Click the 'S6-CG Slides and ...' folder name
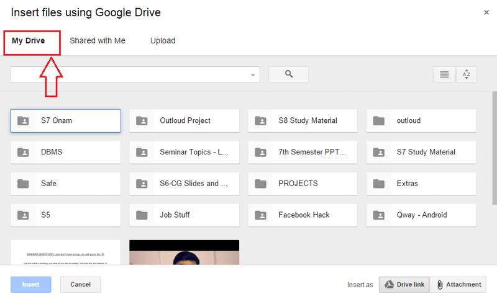 pos(193,184)
